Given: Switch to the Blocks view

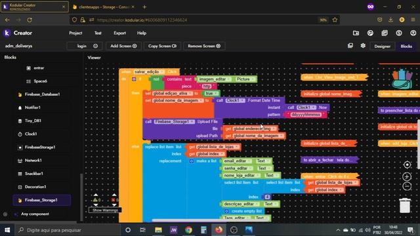Looking at the screenshot, I should 406,47.
